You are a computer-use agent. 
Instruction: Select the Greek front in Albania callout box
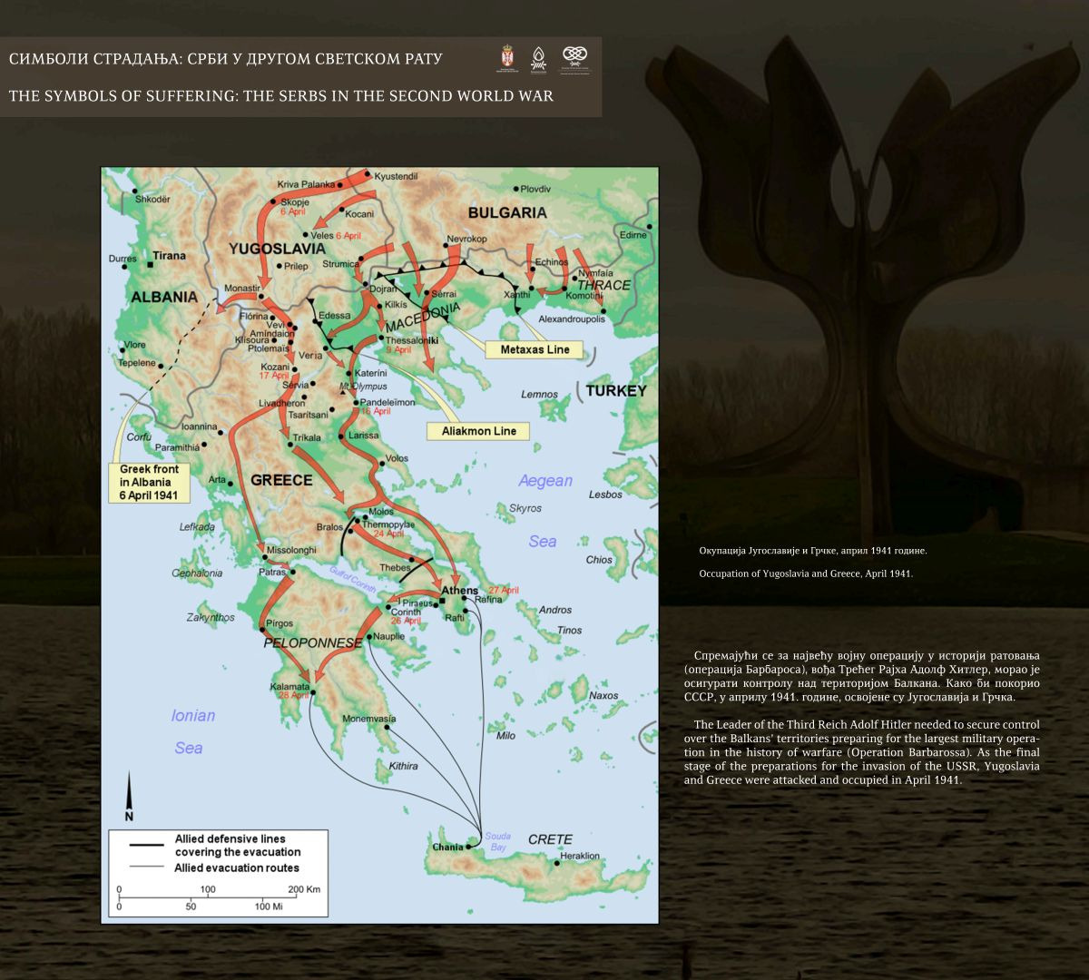point(149,483)
